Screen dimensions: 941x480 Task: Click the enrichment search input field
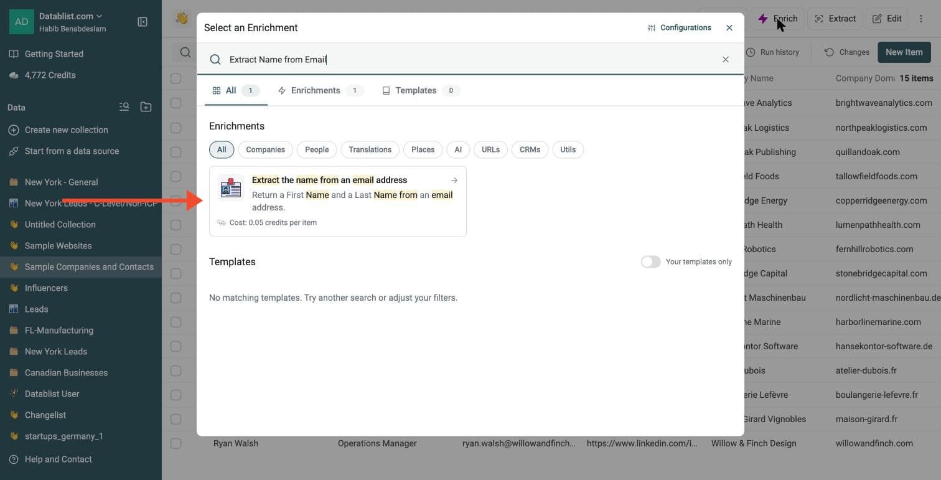(470, 59)
